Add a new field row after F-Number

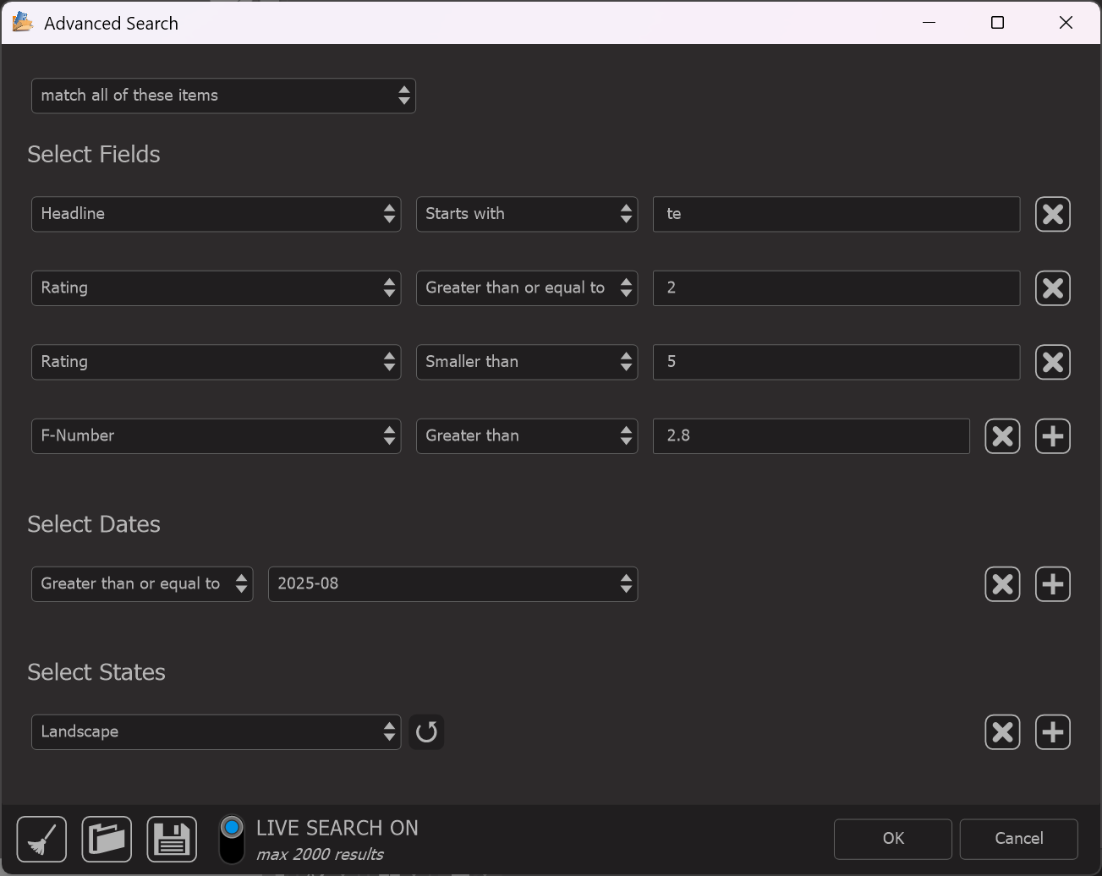coord(1053,436)
